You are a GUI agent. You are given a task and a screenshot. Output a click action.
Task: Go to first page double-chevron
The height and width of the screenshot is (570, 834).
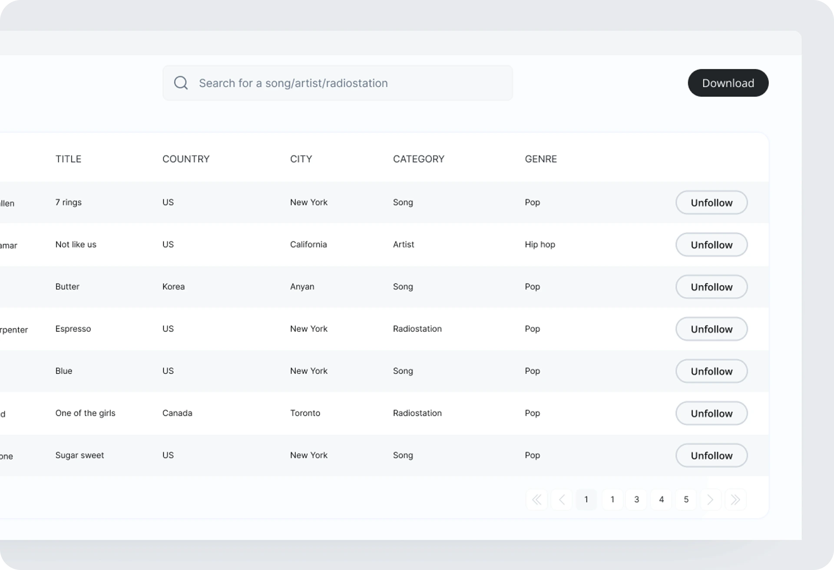coord(537,500)
